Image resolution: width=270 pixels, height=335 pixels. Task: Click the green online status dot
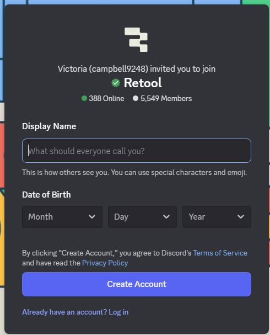84,98
